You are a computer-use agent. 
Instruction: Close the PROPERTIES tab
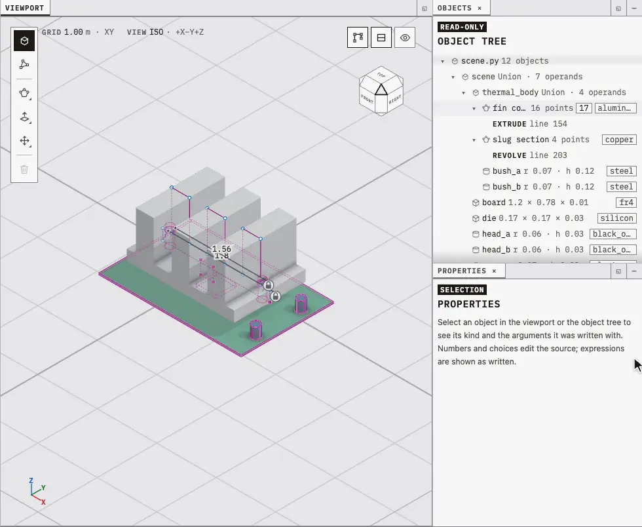pyautogui.click(x=494, y=271)
